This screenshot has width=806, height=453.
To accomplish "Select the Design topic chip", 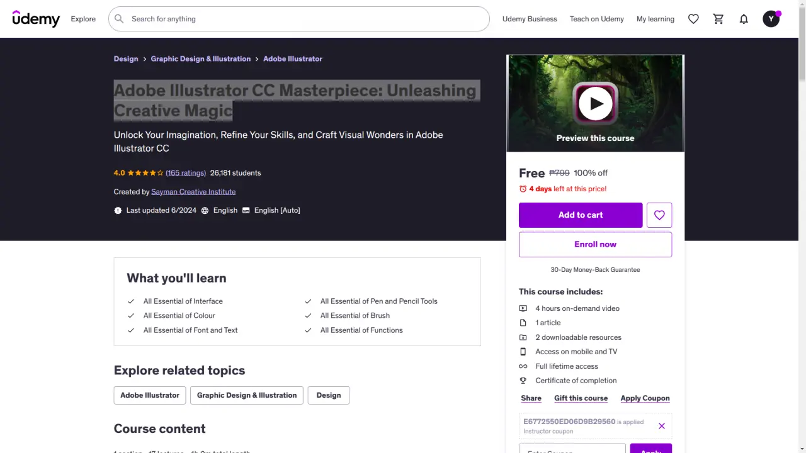I will 329,395.
